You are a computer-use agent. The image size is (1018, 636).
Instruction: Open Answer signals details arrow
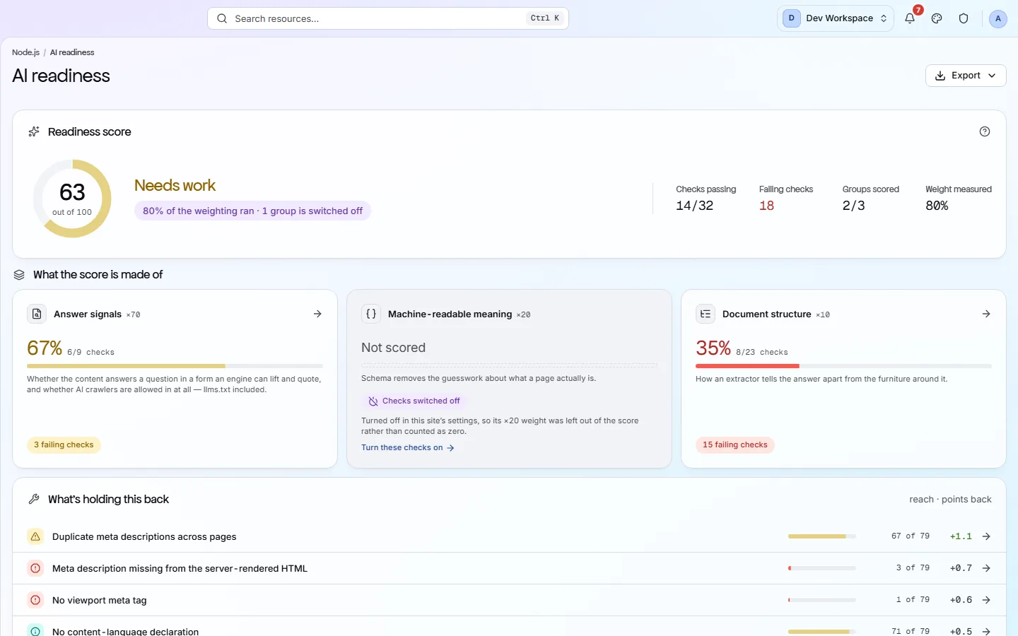click(x=317, y=314)
